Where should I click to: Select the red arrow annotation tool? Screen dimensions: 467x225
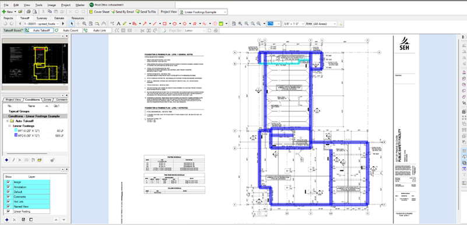pyautogui.click(x=145, y=23)
